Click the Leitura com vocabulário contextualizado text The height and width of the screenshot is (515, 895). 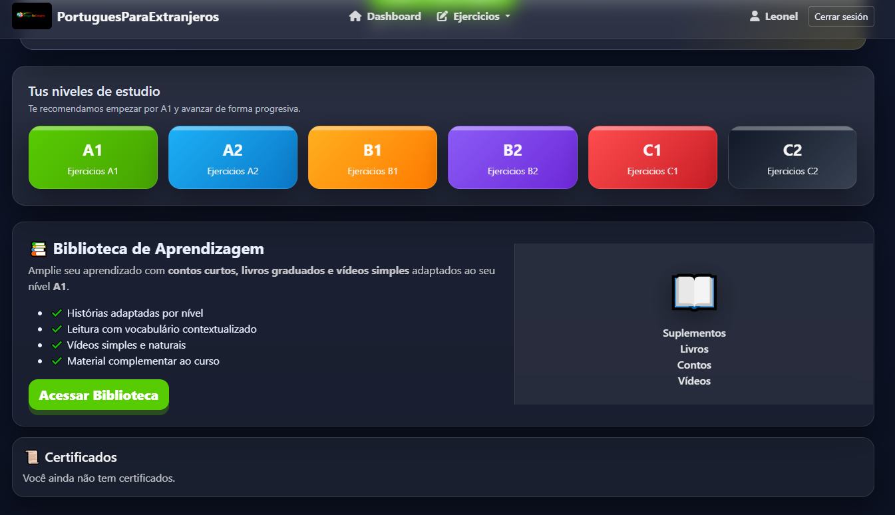point(162,329)
